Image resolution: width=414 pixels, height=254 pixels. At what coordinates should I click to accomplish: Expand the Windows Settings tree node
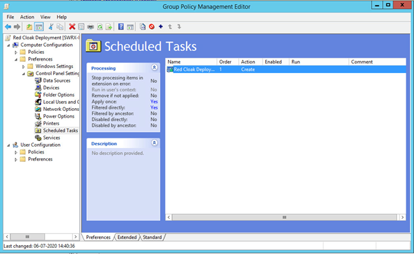tap(23, 67)
